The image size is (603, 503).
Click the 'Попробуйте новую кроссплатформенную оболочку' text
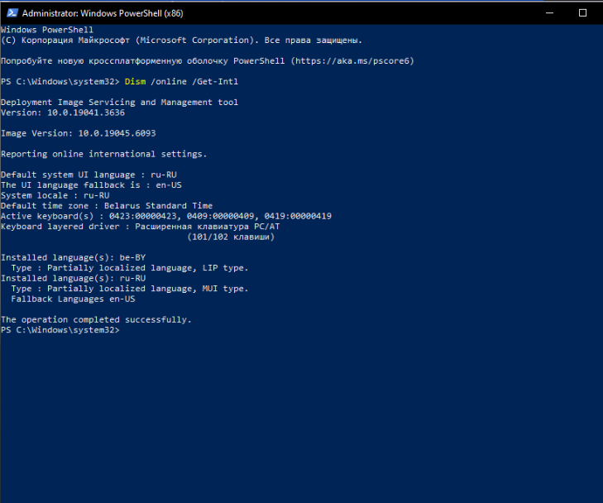tap(114, 60)
